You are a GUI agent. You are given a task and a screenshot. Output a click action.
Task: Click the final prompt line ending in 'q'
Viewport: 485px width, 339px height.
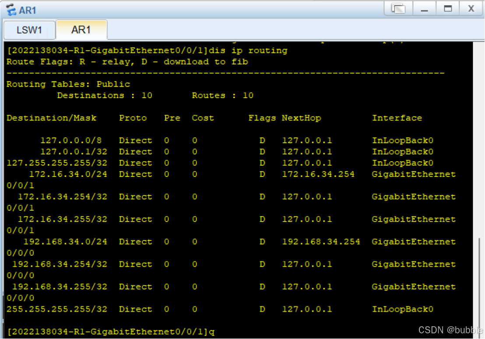pyautogui.click(x=111, y=332)
